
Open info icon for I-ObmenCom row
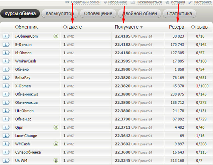[6, 36]
